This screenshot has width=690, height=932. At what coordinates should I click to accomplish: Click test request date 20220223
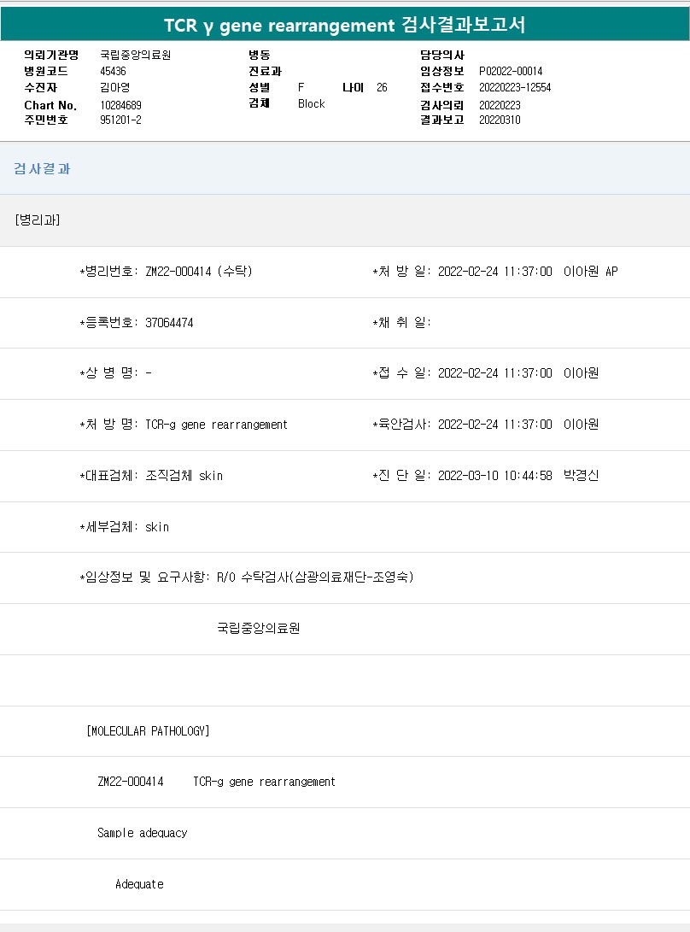click(500, 105)
